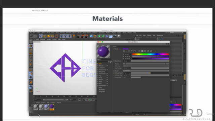Viewport: 215px width, 121px height.
Task: Open the Render menu
Action: coord(74,33)
